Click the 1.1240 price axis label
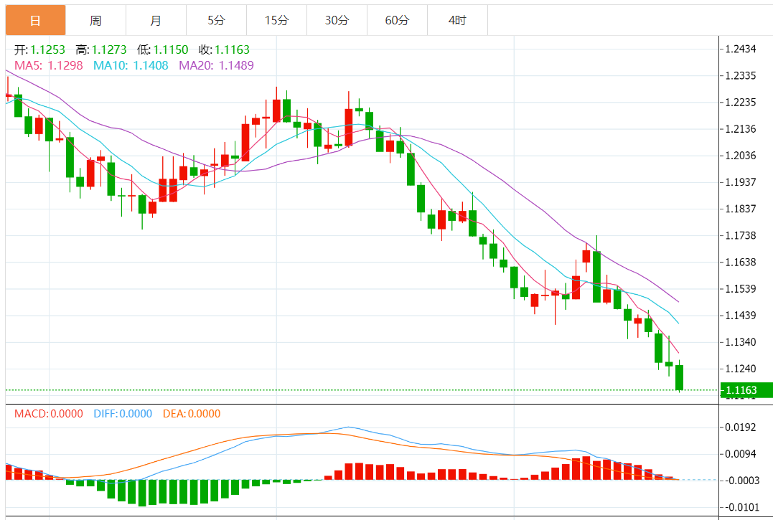The image size is (773, 520). click(741, 369)
